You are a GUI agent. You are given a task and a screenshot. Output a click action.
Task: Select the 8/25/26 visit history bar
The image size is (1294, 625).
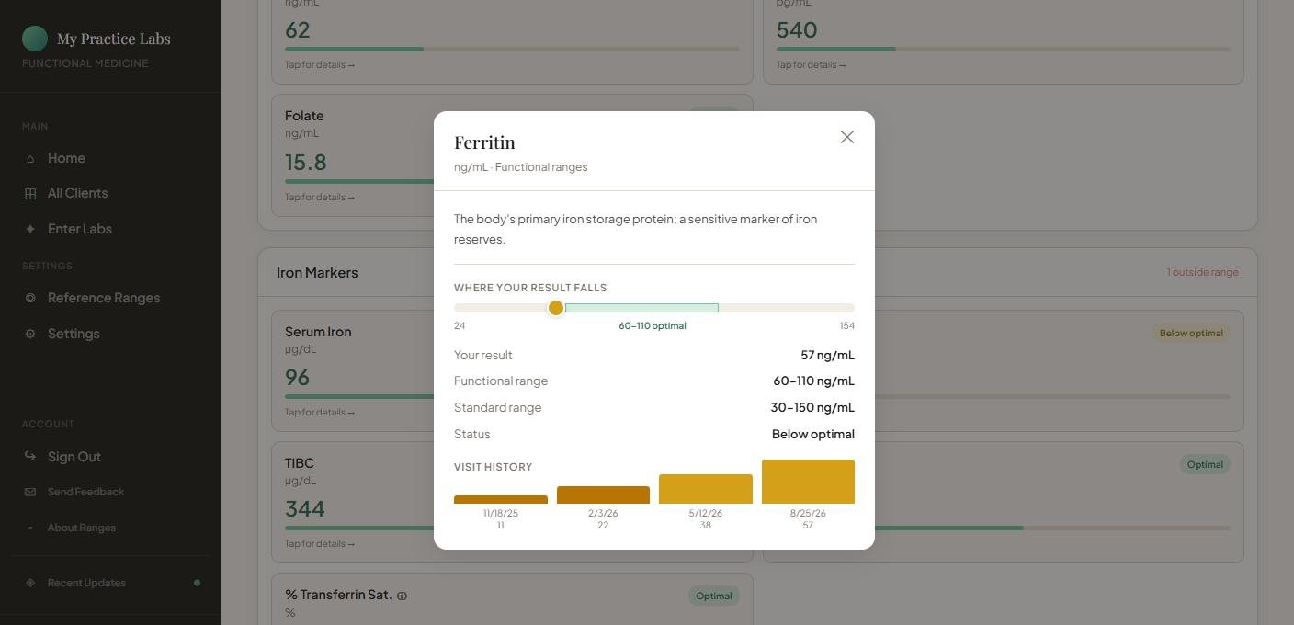(808, 482)
